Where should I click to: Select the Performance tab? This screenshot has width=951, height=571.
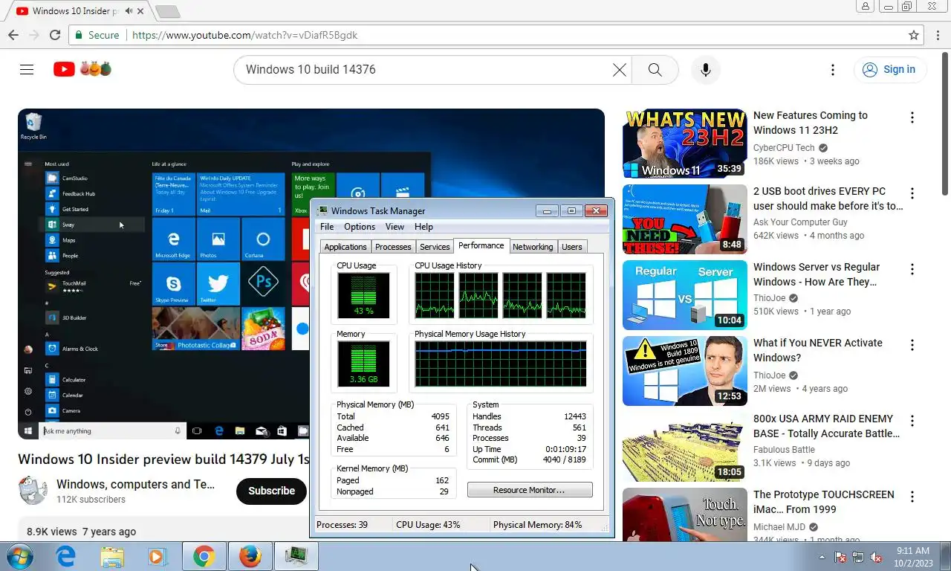[481, 245]
